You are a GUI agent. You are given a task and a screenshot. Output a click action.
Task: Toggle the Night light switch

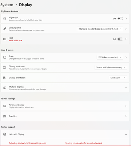tap(120, 19)
